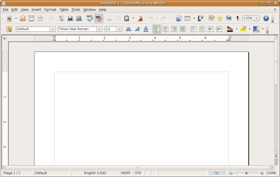Open the font size 12 dropdown
Image resolution: width=280 pixels, height=177 pixels.
[x=119, y=29]
